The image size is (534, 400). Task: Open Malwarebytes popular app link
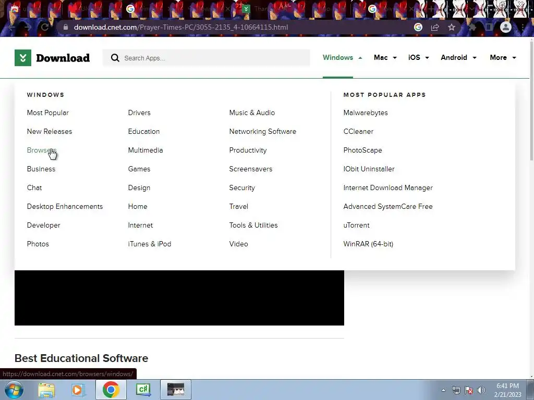coord(366,113)
